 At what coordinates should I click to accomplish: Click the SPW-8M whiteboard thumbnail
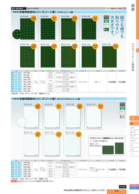click(x=52, y=117)
